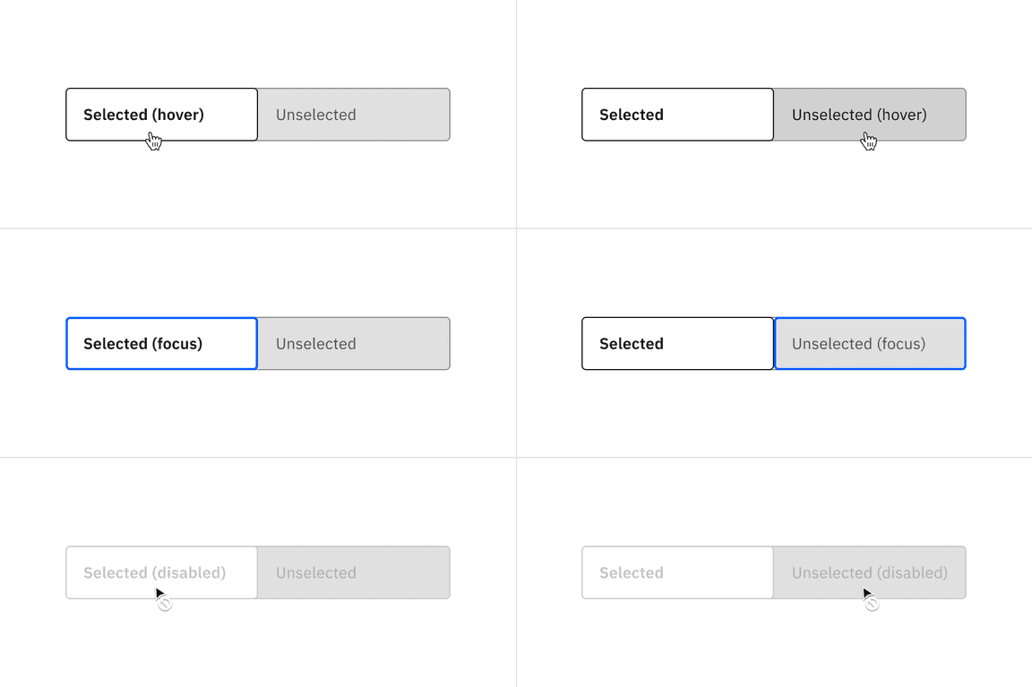Click the focus-ring outline around Selected (focus)

click(161, 319)
